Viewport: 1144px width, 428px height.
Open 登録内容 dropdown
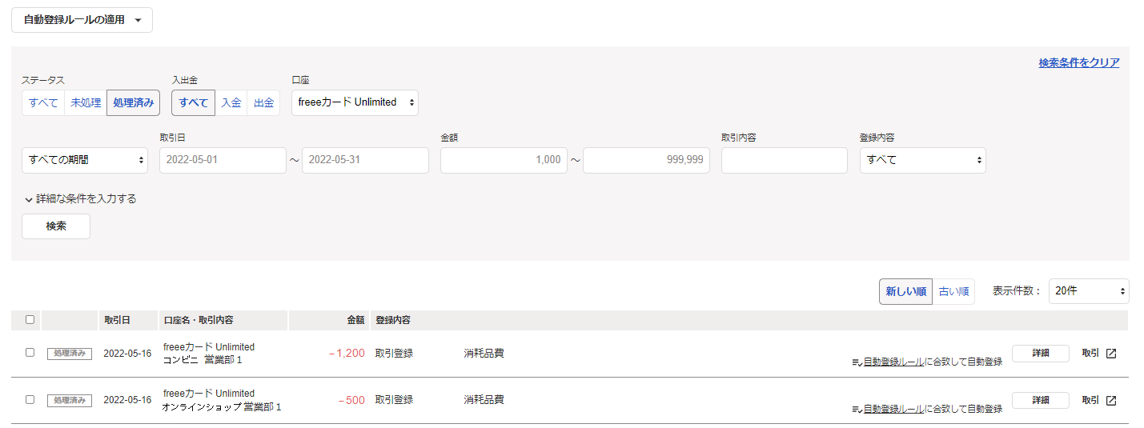click(x=923, y=160)
